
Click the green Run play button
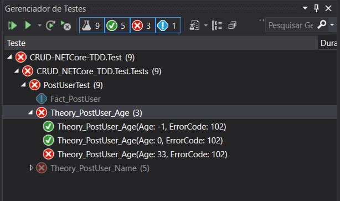click(28, 25)
